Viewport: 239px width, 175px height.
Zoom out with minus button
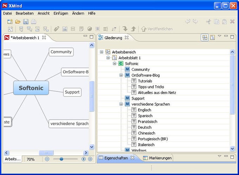click(x=47, y=159)
